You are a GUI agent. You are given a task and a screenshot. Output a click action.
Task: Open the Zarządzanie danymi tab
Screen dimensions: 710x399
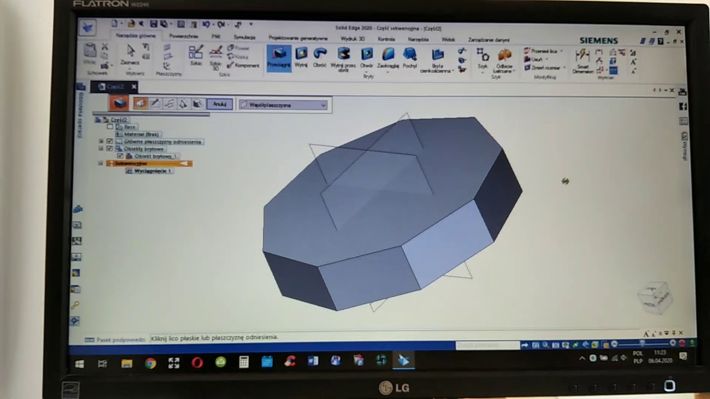[489, 40]
